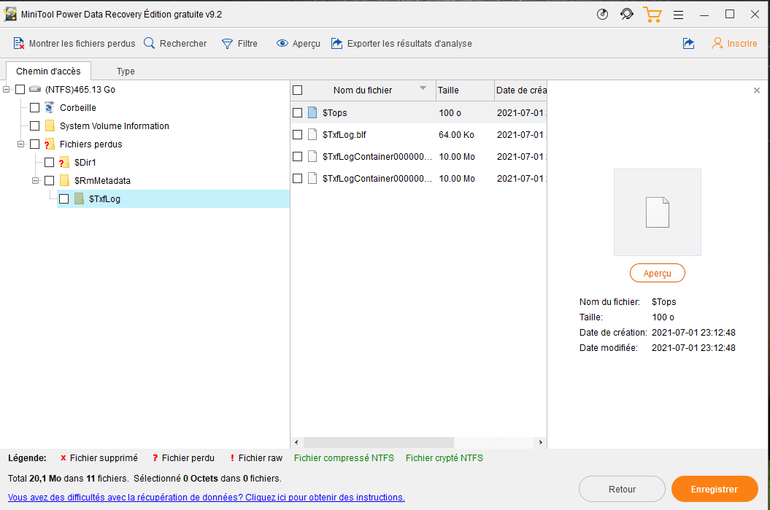Check the $Tops file checkbox
The width and height of the screenshot is (770, 510).
297,112
